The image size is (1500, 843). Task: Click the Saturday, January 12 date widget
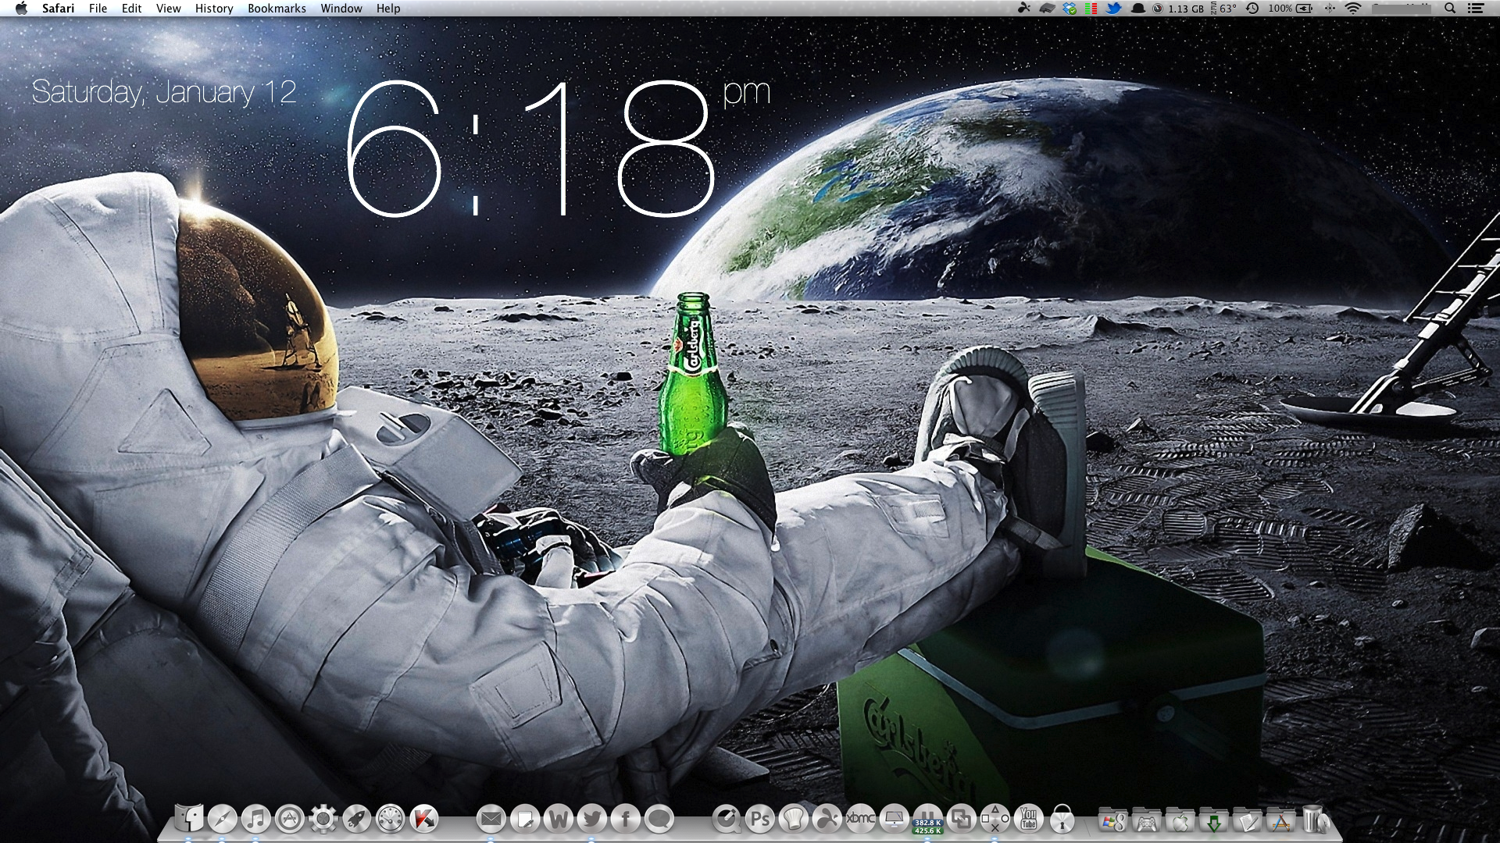pos(164,92)
